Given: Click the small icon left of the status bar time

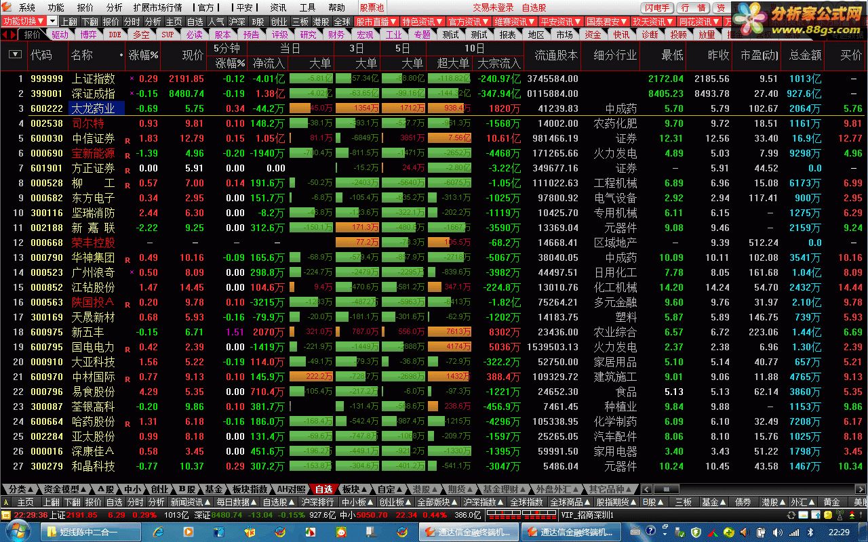Looking at the screenshot, I should 6,515.
